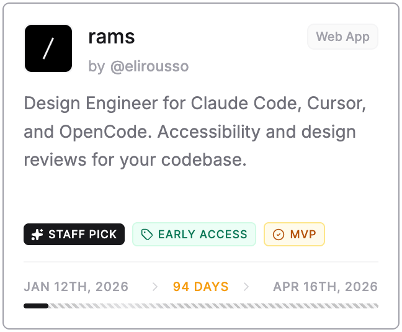Viewport: 402px width, 332px height.
Task: Select the Web App category badge
Action: [342, 37]
